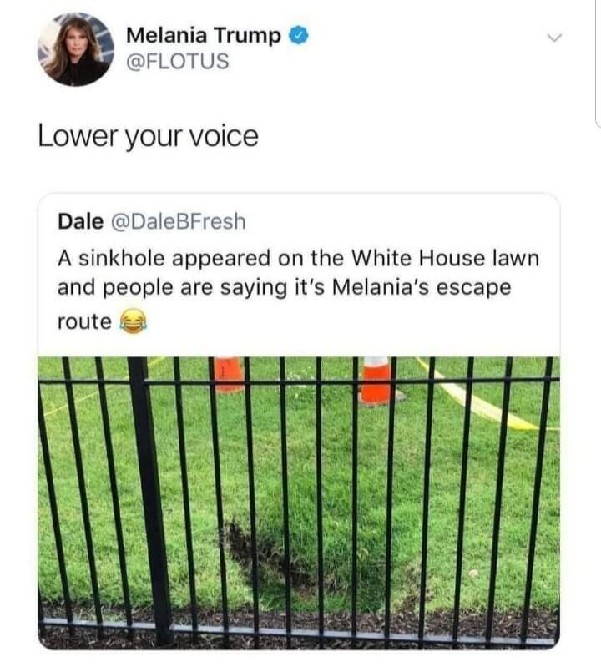Open Dale's name in quoted tweet
This screenshot has height=672, width=601.
(x=81, y=221)
